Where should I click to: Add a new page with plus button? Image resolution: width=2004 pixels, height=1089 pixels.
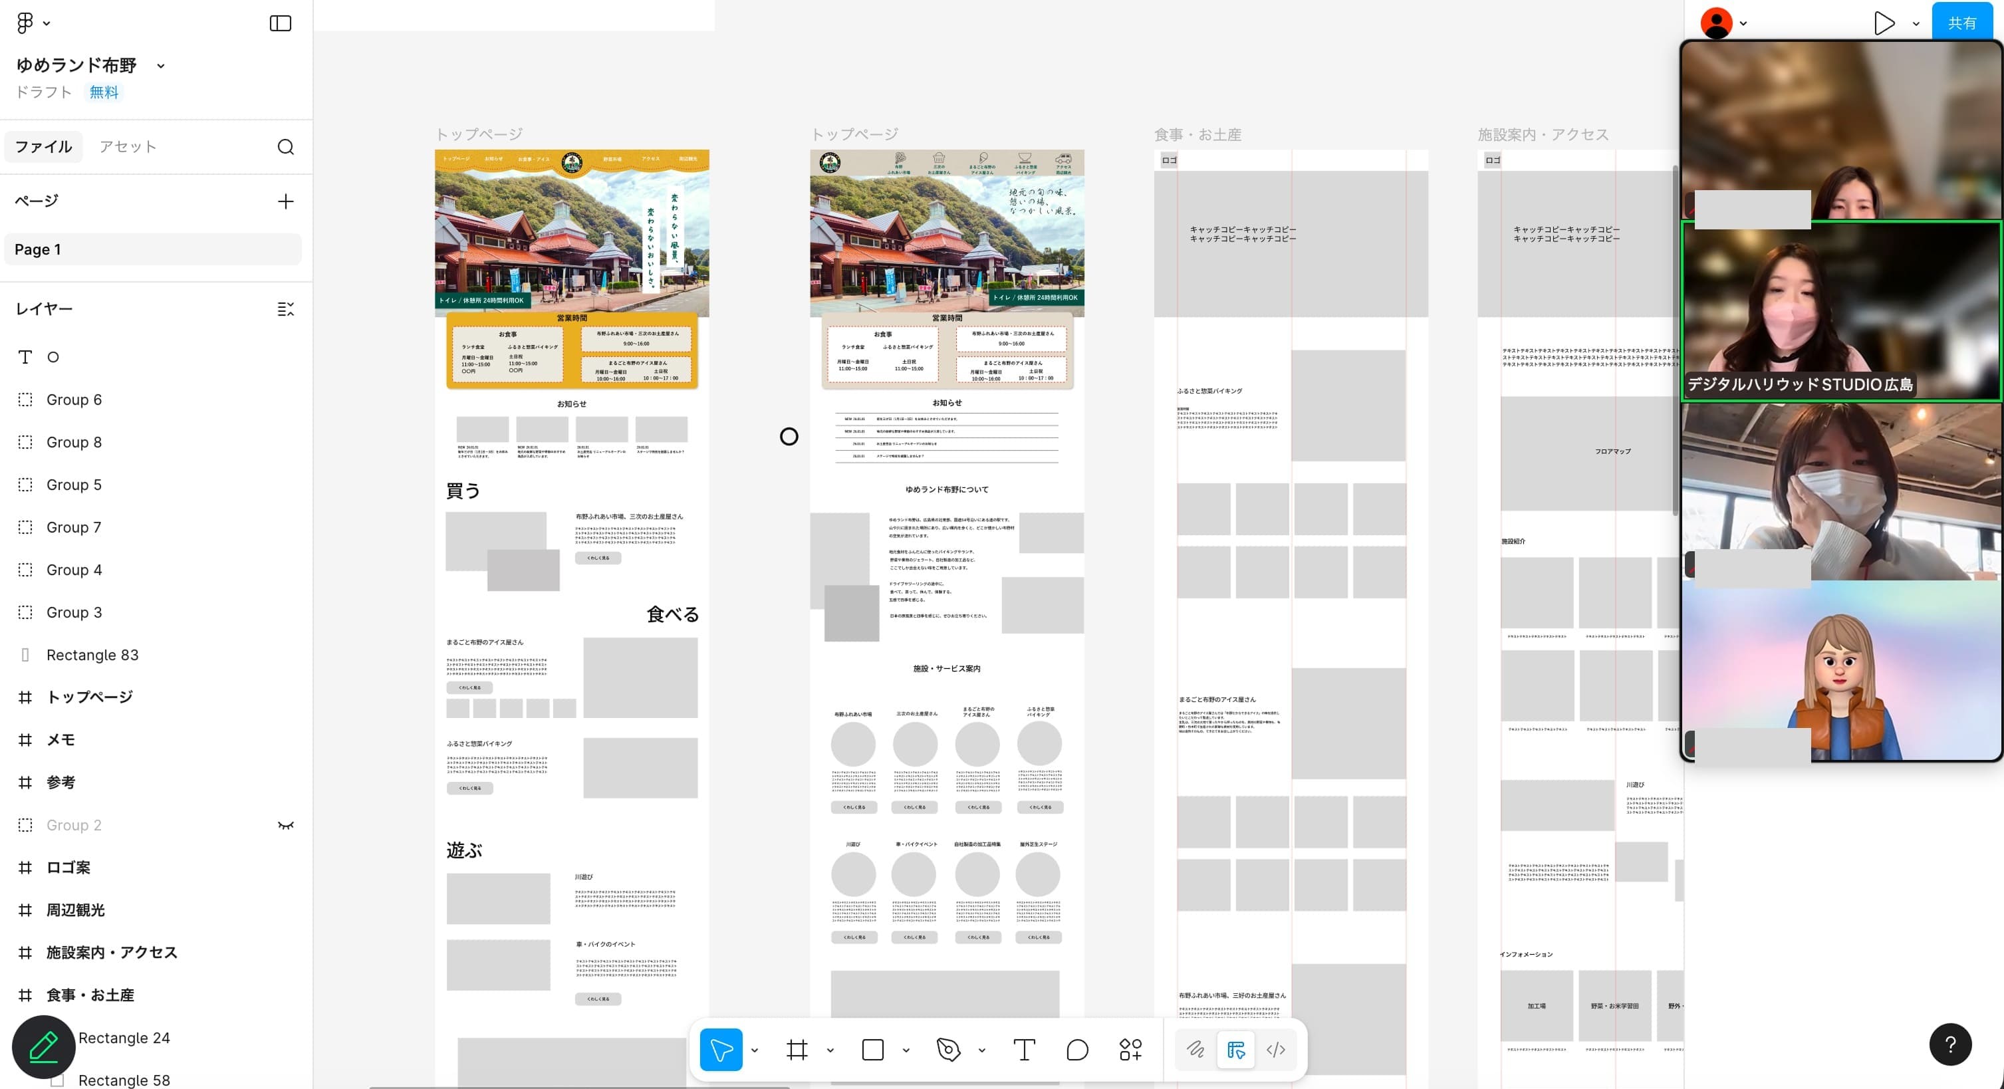[285, 201]
